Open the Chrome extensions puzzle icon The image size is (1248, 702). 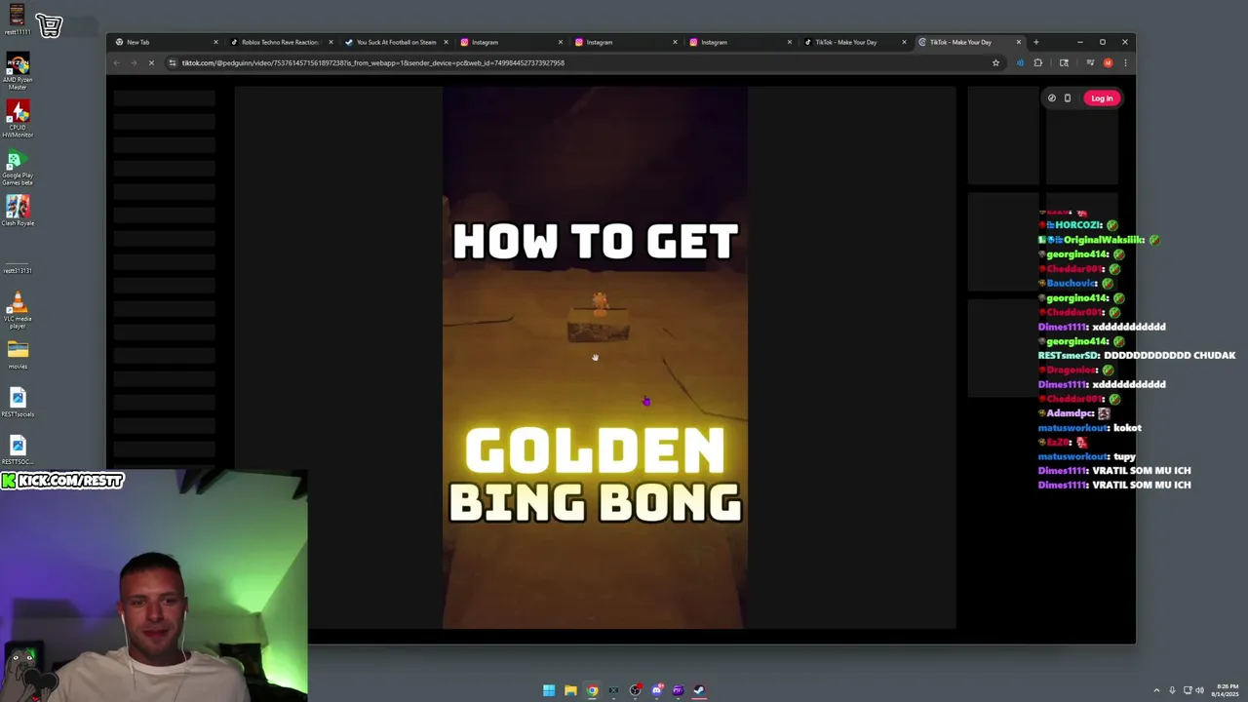[x=1037, y=62]
